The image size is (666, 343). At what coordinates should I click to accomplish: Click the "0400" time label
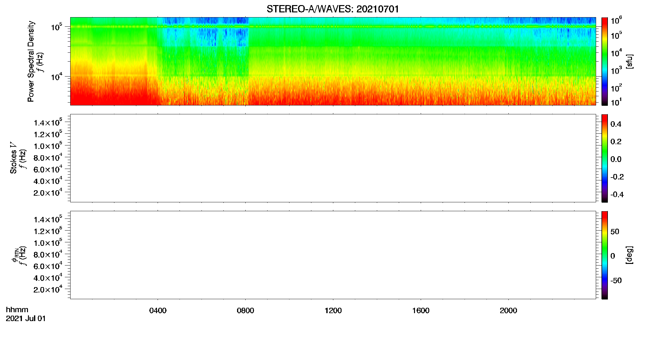[158, 311]
